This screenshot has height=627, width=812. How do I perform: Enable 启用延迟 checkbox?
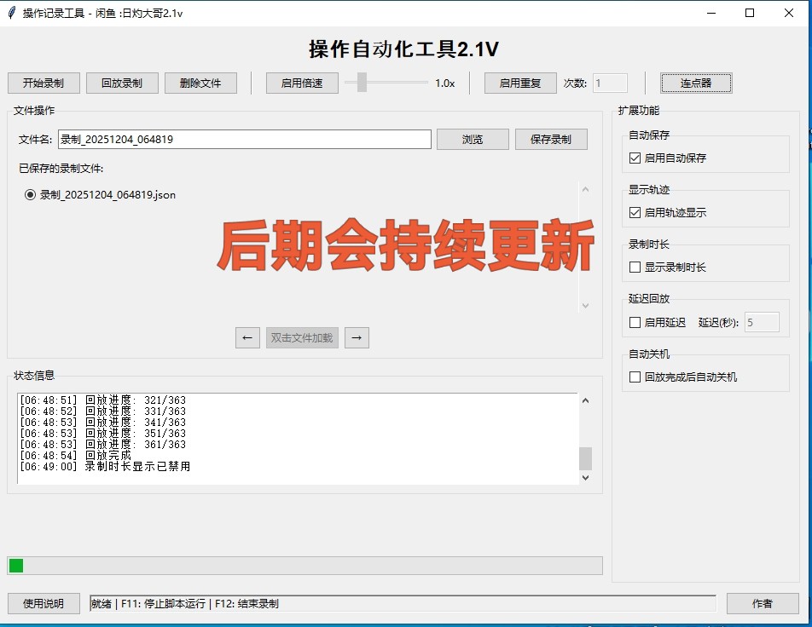pyautogui.click(x=635, y=322)
